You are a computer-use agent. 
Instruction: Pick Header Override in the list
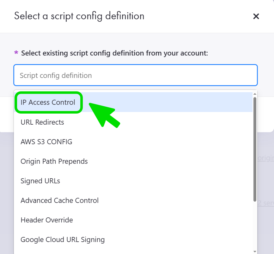[47, 220]
